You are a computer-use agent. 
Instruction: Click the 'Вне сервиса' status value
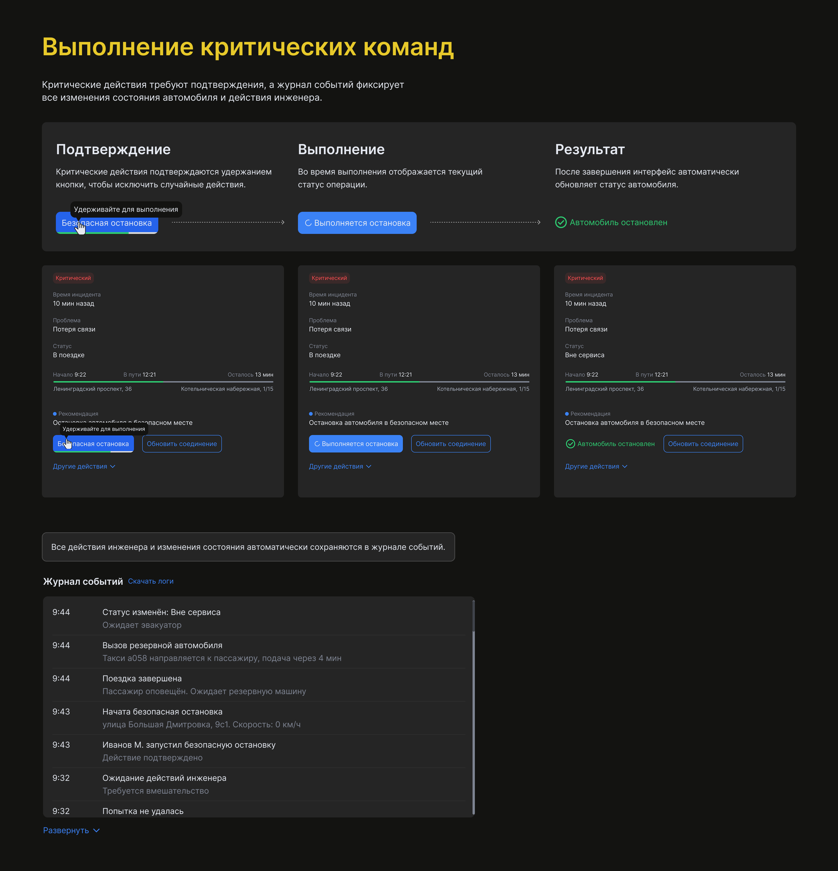tap(584, 355)
